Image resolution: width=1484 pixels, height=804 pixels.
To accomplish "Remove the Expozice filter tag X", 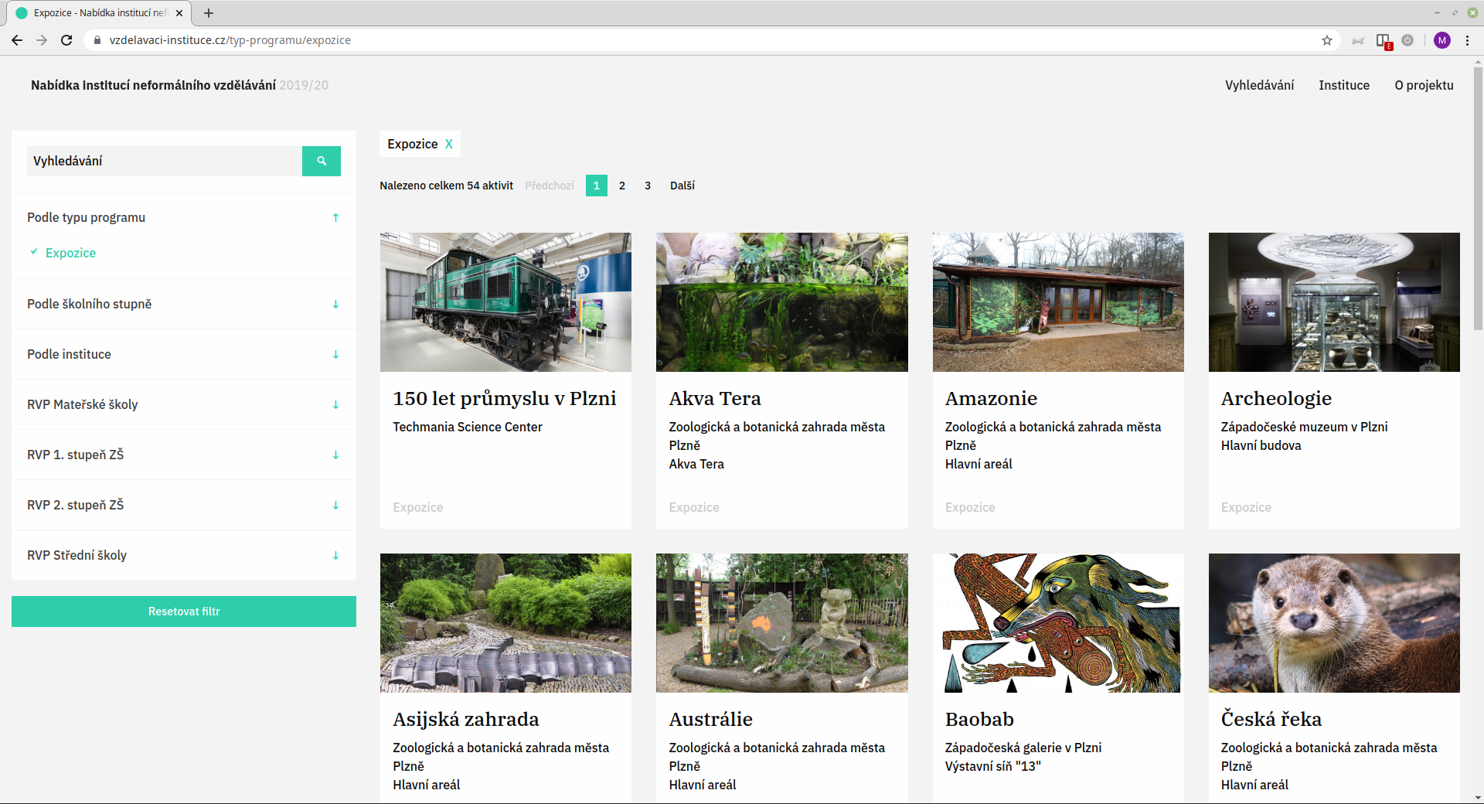I will tap(449, 144).
